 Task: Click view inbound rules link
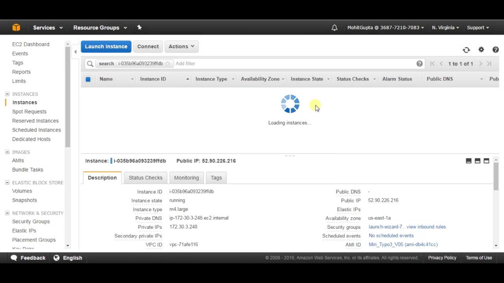pyautogui.click(x=426, y=227)
